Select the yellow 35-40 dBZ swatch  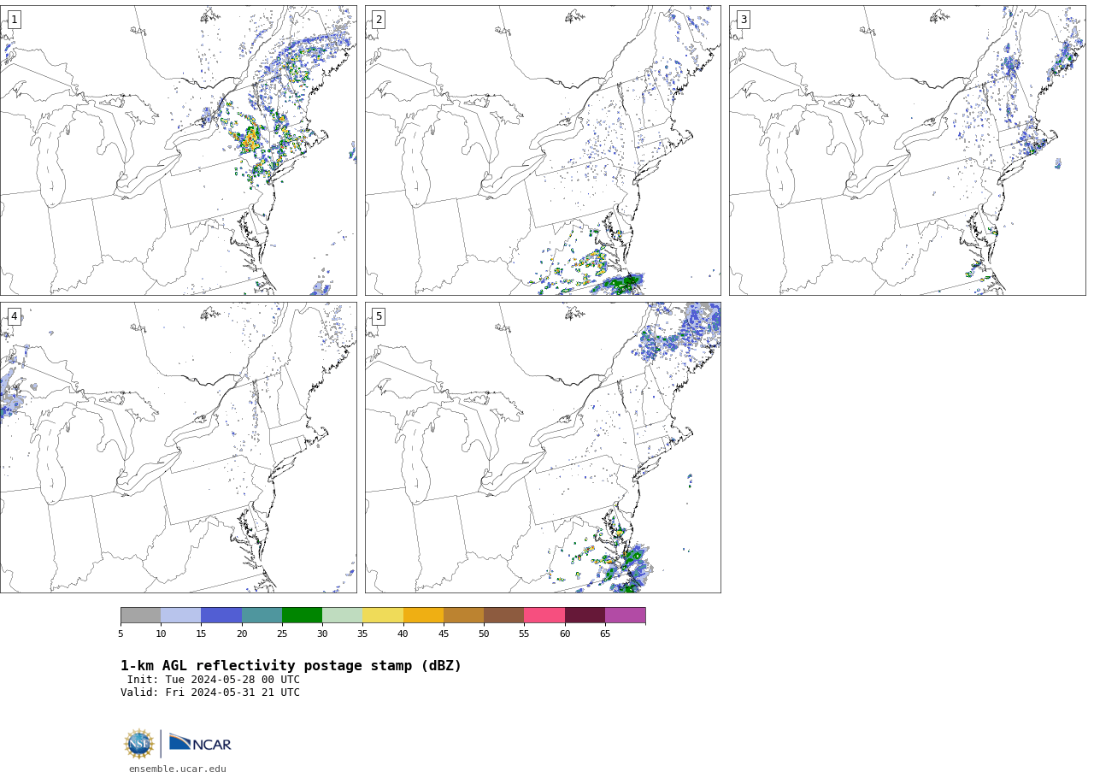point(383,616)
